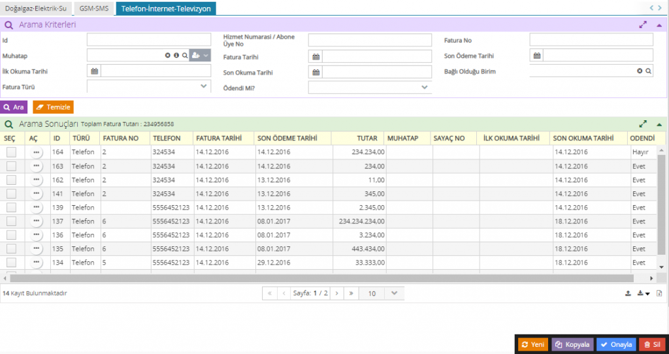Open calendar picker for Son Okuma Tarihi

point(316,72)
